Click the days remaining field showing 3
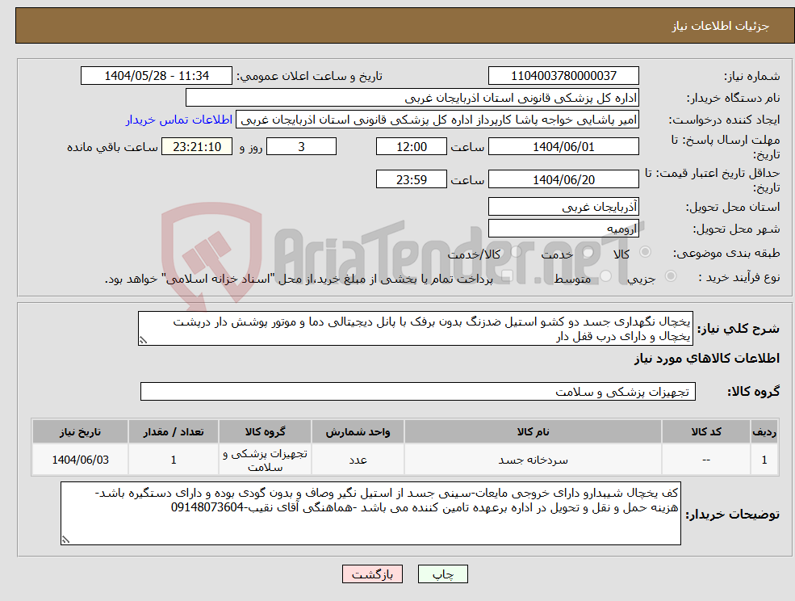The height and width of the screenshot is (601, 795). click(301, 147)
